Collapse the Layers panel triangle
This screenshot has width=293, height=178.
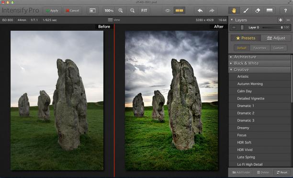click(x=232, y=20)
